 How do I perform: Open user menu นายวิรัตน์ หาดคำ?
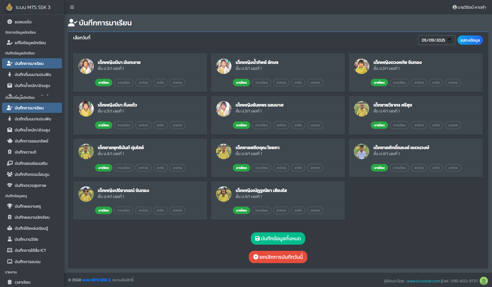tap(469, 7)
